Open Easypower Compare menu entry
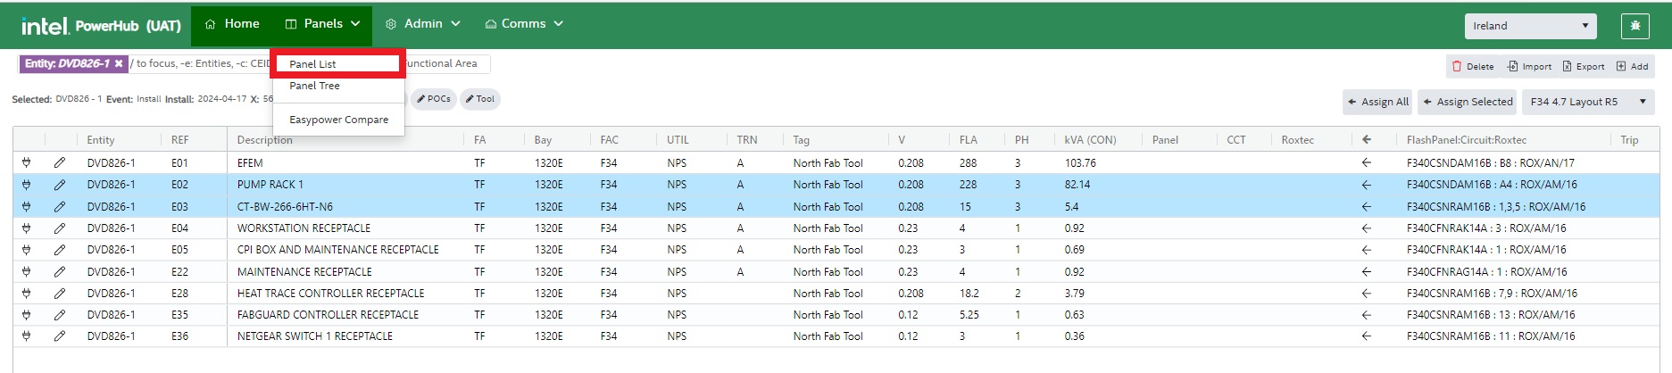The width and height of the screenshot is (1672, 373). coord(338,120)
